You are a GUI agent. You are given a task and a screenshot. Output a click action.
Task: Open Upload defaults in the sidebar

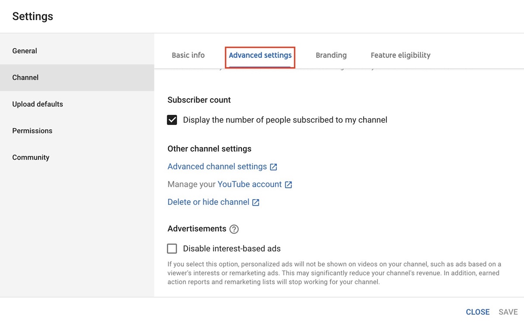pos(38,104)
